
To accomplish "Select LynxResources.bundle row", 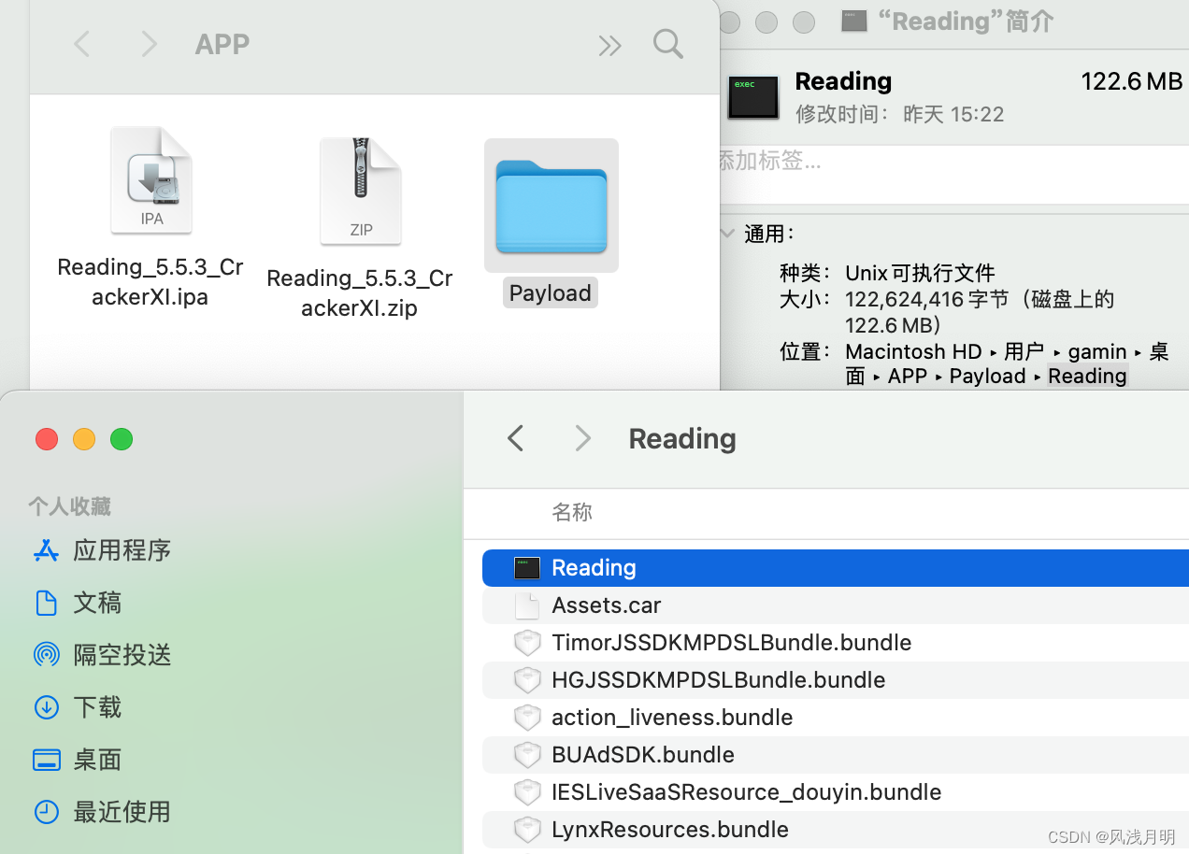I will click(836, 830).
